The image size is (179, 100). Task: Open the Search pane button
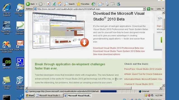click(x=69, y=4)
